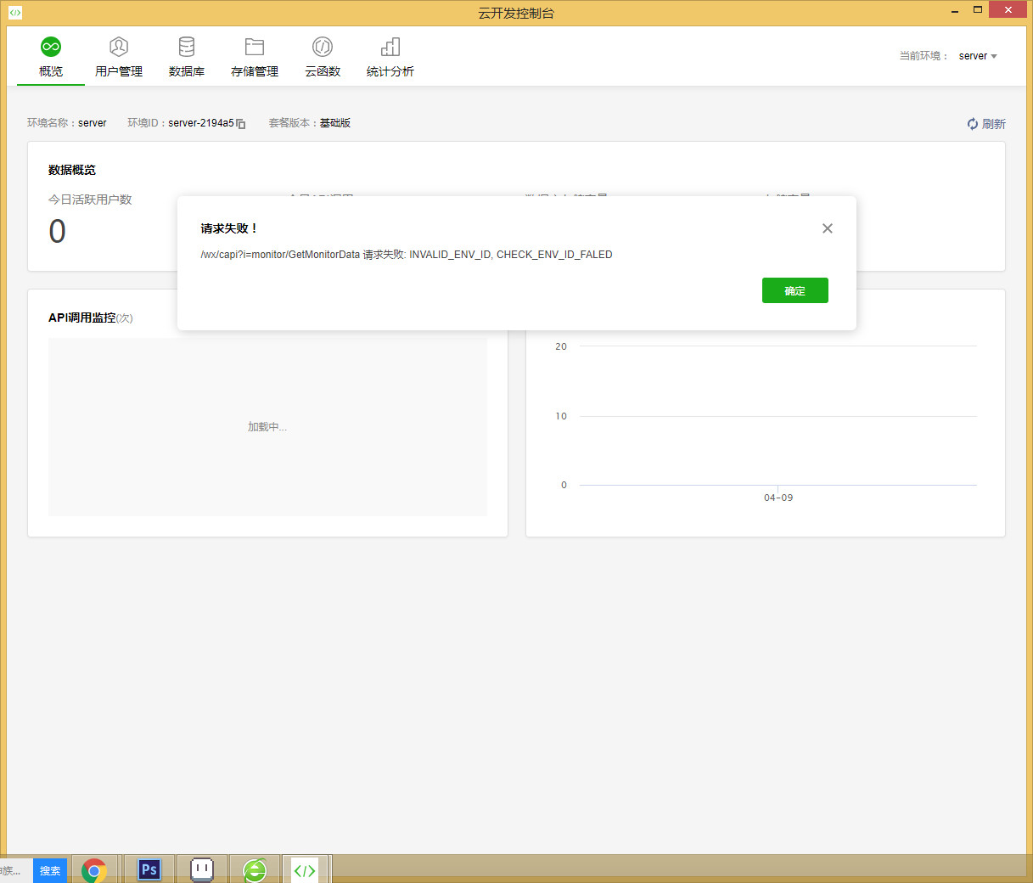Click the 今日活跃用户数 label
This screenshot has width=1033, height=883.
coord(90,200)
